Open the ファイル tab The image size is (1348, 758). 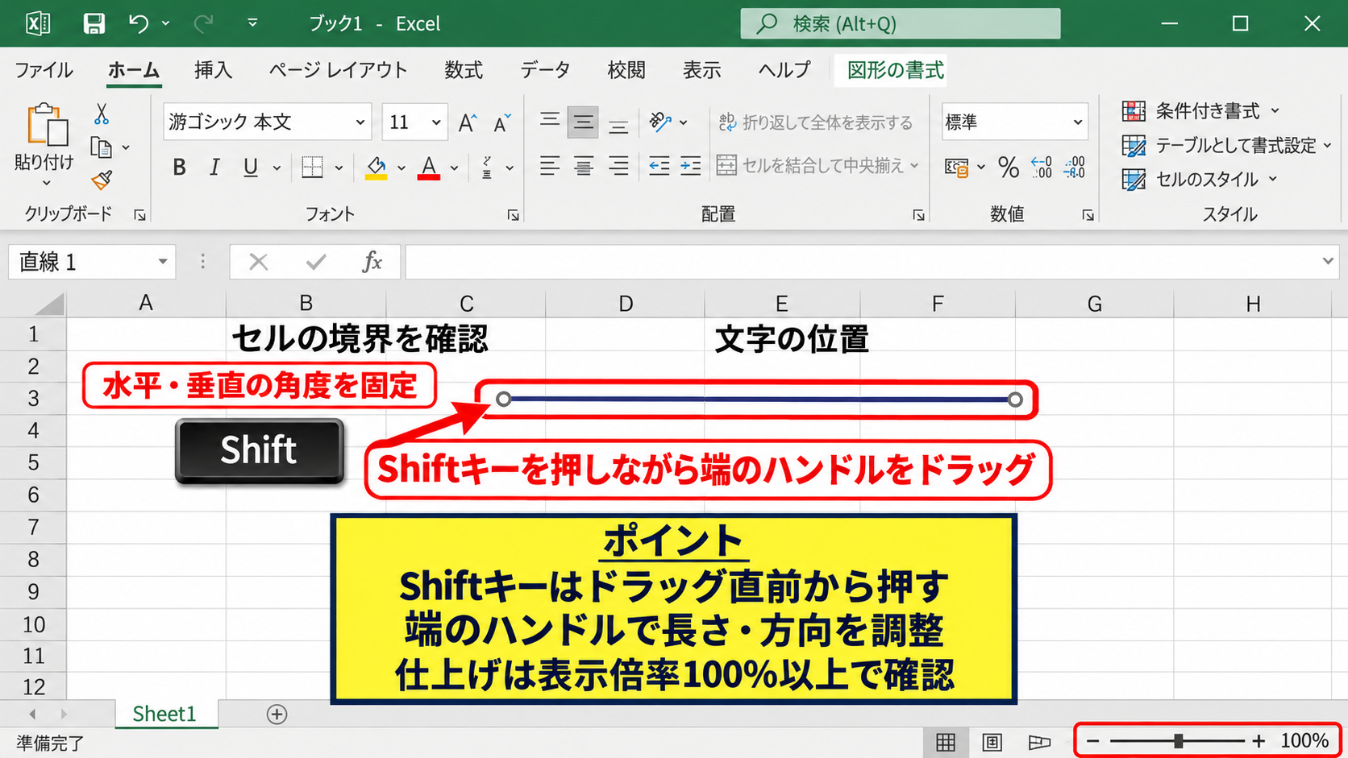tap(44, 70)
